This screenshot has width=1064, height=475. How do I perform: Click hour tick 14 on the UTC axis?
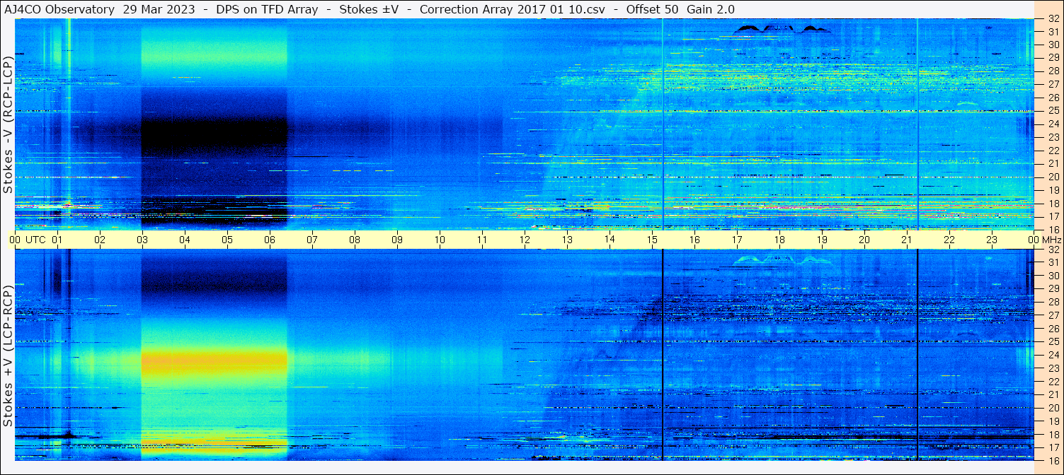[610, 240]
